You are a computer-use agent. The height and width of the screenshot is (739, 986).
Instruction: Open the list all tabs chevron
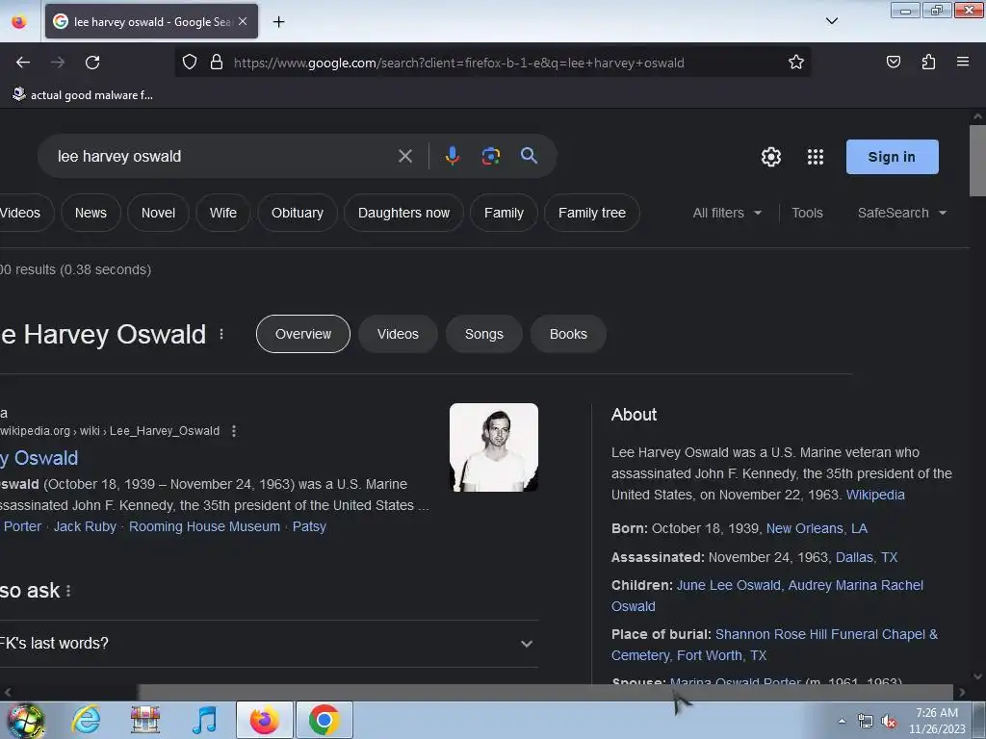tap(831, 21)
